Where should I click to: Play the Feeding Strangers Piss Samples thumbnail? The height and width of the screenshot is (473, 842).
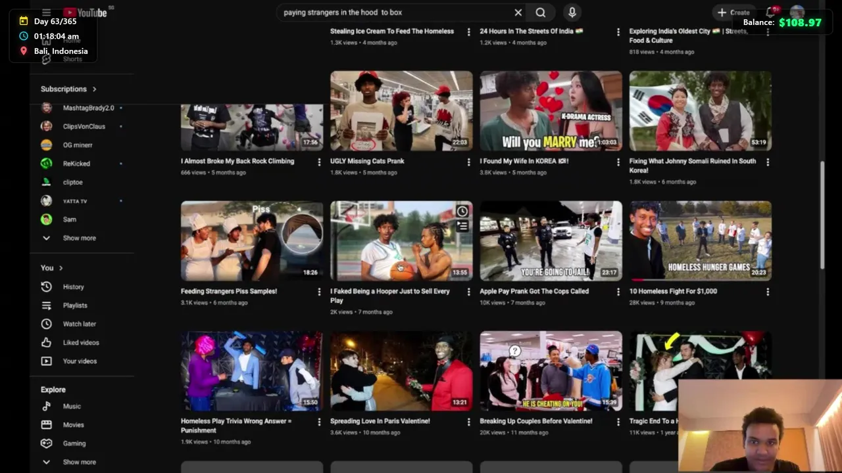pos(252,241)
